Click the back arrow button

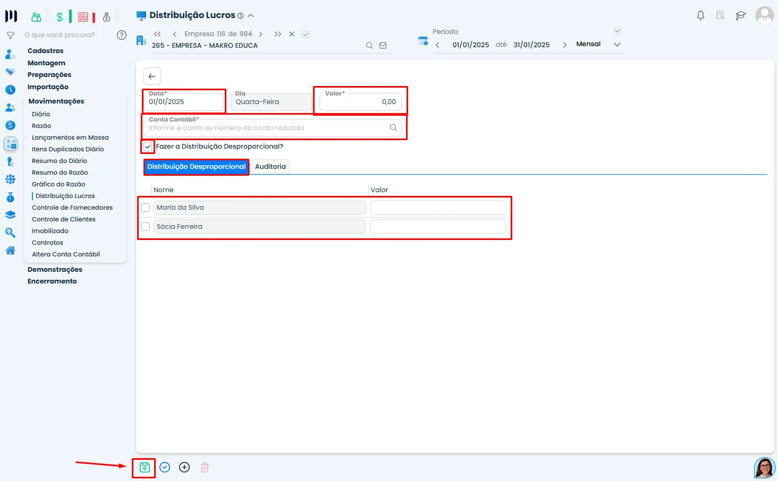click(152, 76)
